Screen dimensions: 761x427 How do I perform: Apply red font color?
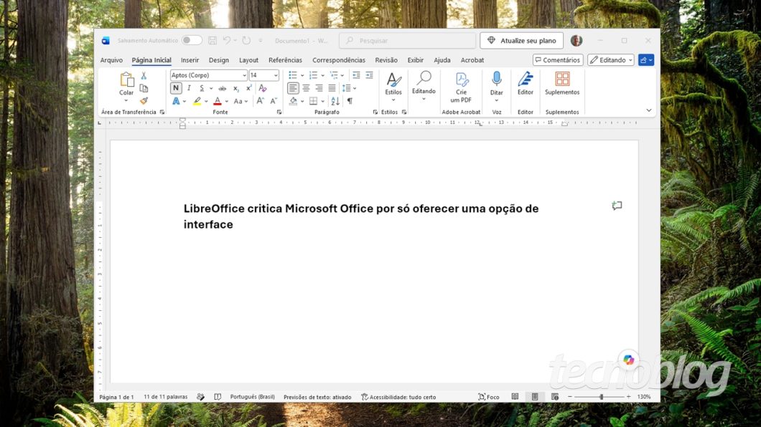[x=218, y=101]
